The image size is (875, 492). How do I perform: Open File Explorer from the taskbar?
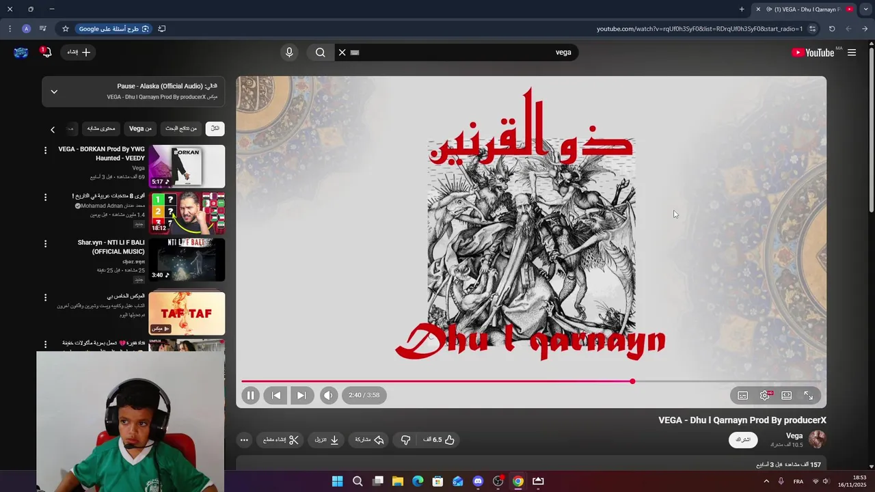[x=397, y=481]
